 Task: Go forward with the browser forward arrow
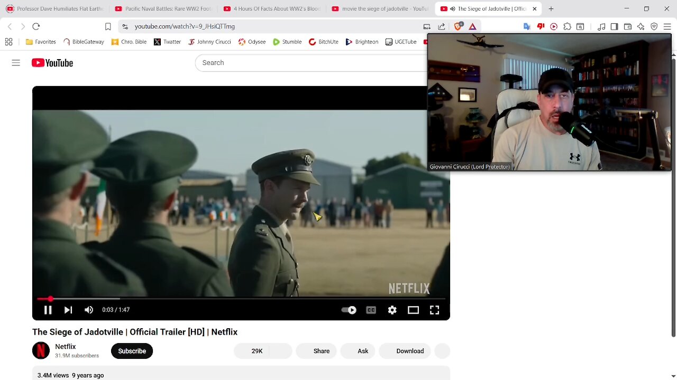(23, 26)
